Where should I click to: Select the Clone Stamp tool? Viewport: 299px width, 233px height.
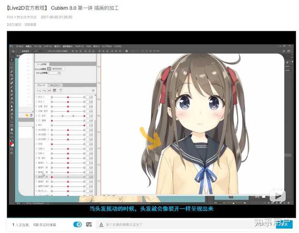(12, 91)
